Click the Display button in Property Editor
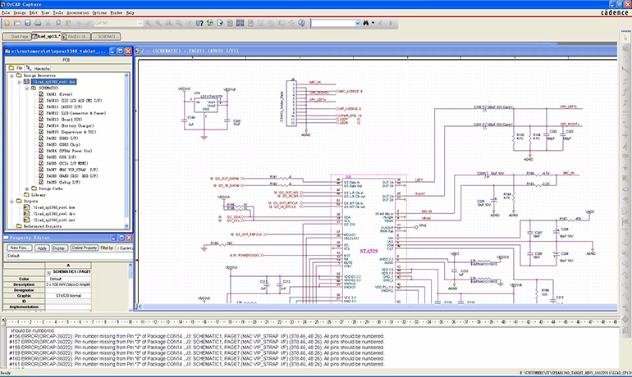This screenshot has height=377, width=632. (x=59, y=248)
